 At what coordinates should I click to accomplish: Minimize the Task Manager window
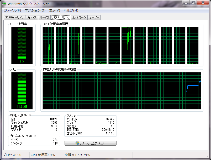(186, 3)
